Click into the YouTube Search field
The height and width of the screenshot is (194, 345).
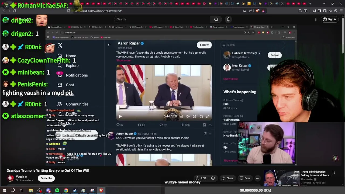[x=162, y=19]
